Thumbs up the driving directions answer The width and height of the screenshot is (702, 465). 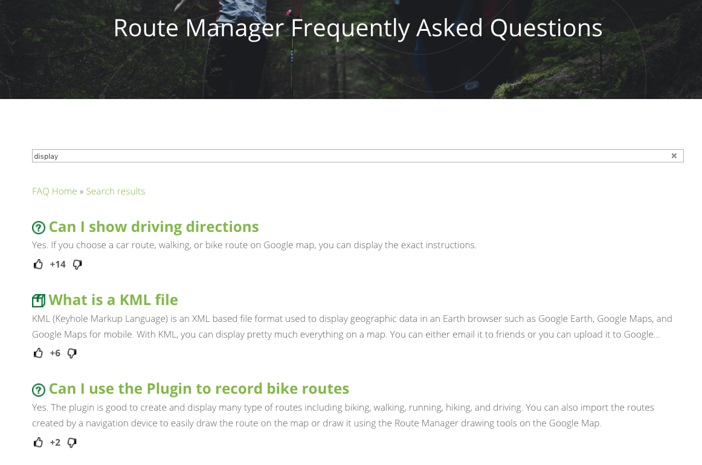[x=39, y=265]
